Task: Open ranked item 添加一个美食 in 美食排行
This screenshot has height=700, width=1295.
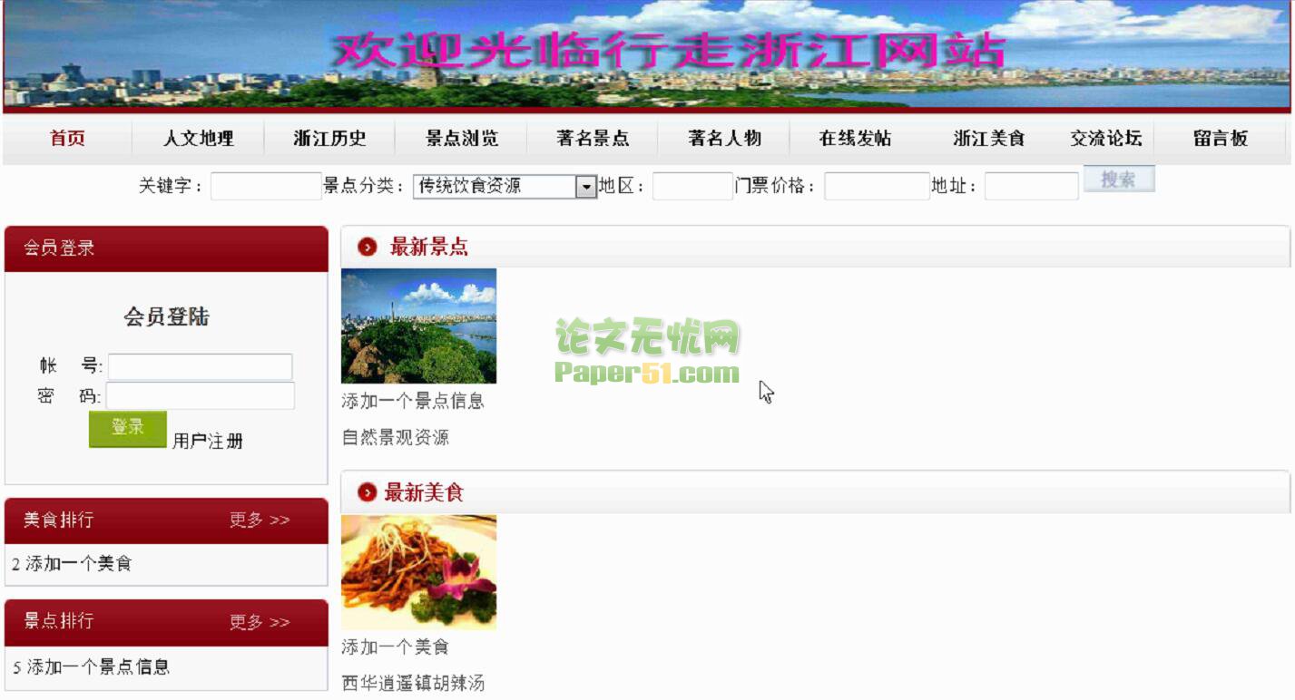Action: [79, 564]
